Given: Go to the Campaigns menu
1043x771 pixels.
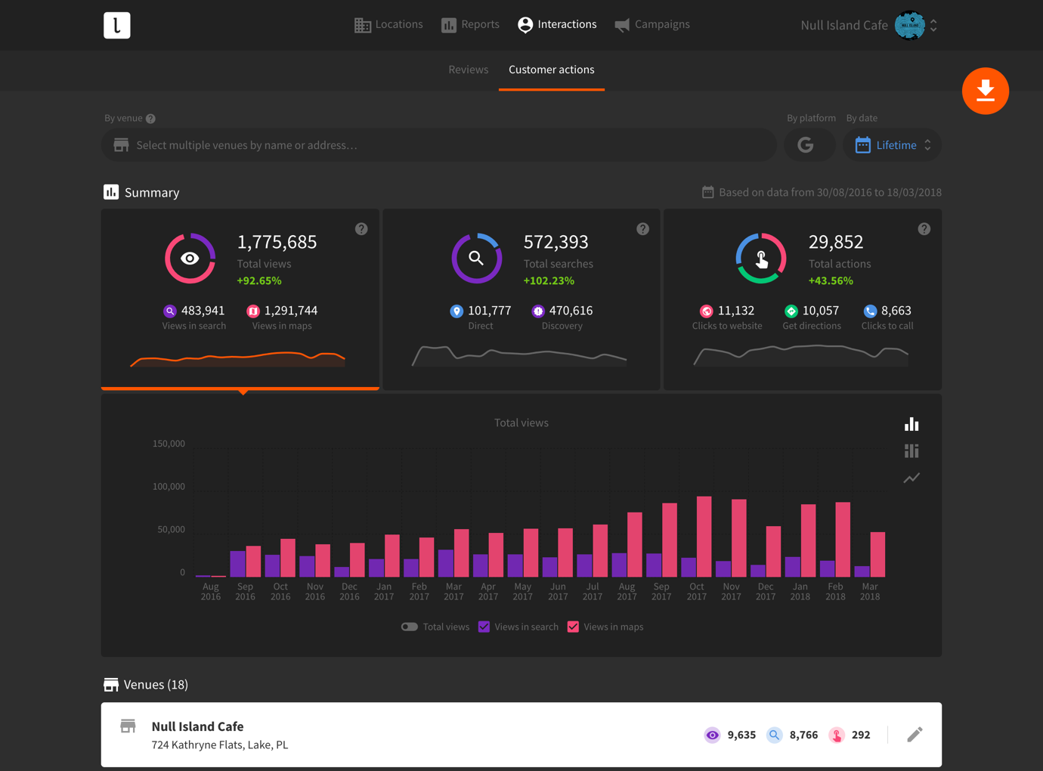Looking at the screenshot, I should [652, 25].
